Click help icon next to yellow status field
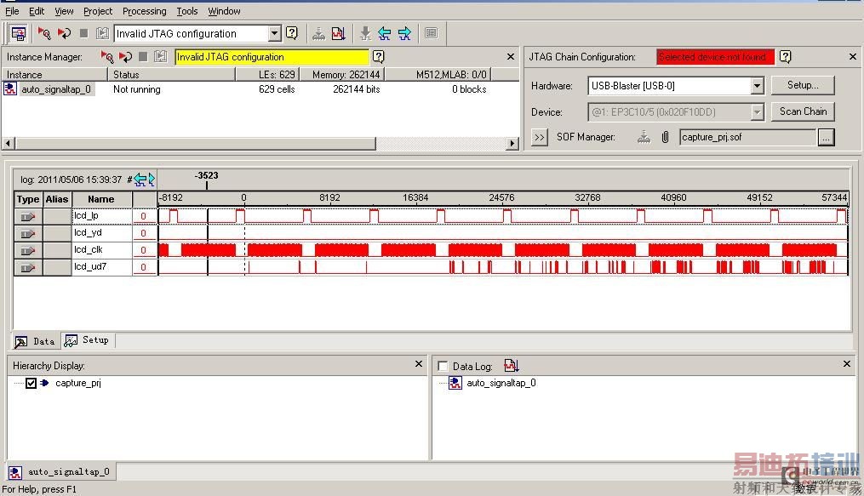This screenshot has width=864, height=496. [379, 57]
